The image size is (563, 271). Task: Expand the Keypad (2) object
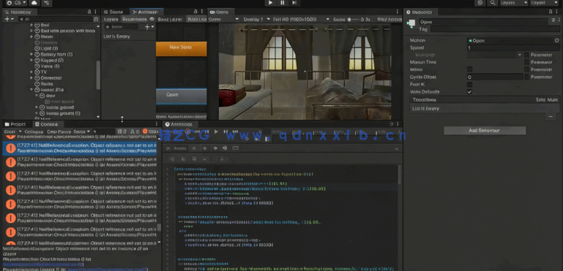pos(31,60)
